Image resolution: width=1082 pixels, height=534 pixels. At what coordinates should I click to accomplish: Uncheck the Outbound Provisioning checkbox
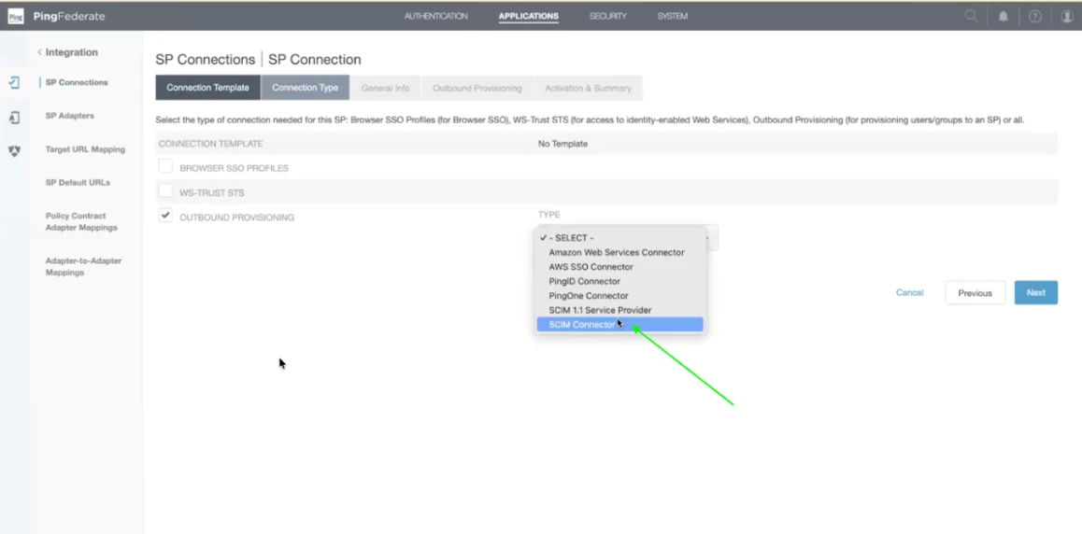[x=165, y=215]
